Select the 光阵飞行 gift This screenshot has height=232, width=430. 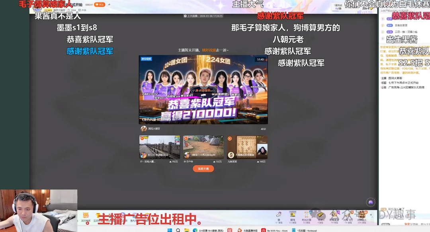(348, 216)
